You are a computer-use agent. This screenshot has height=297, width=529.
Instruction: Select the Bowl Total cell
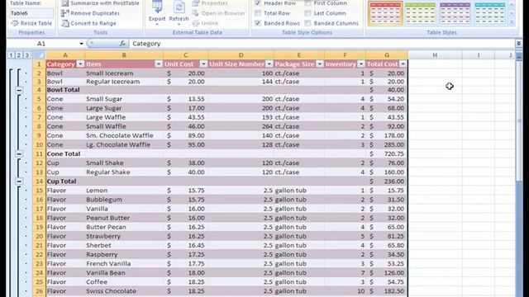click(x=65, y=90)
